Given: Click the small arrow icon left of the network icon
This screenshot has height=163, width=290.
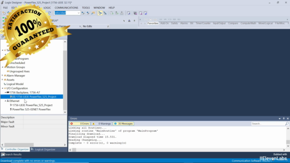Looking at the screenshot, I should point(124,21).
